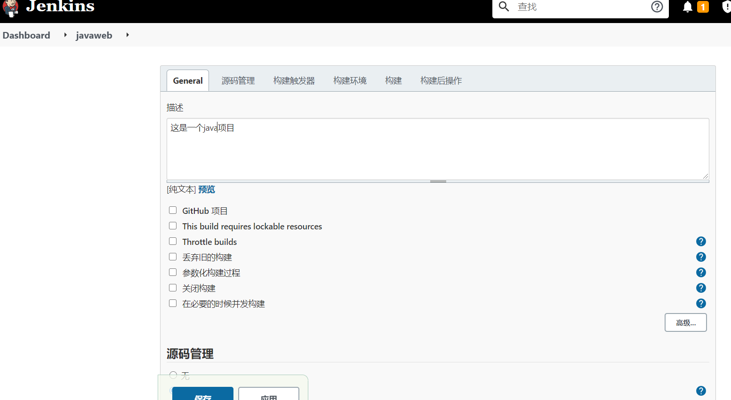The height and width of the screenshot is (400, 731).
Task: Switch to the 构建触发器 tab
Action: pos(294,80)
